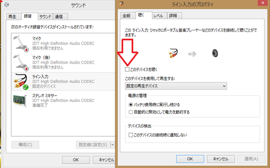This screenshot has width=270, height=168.
Task: Open the 既定の再生デバイス playback dropdown
Action: [176, 86]
